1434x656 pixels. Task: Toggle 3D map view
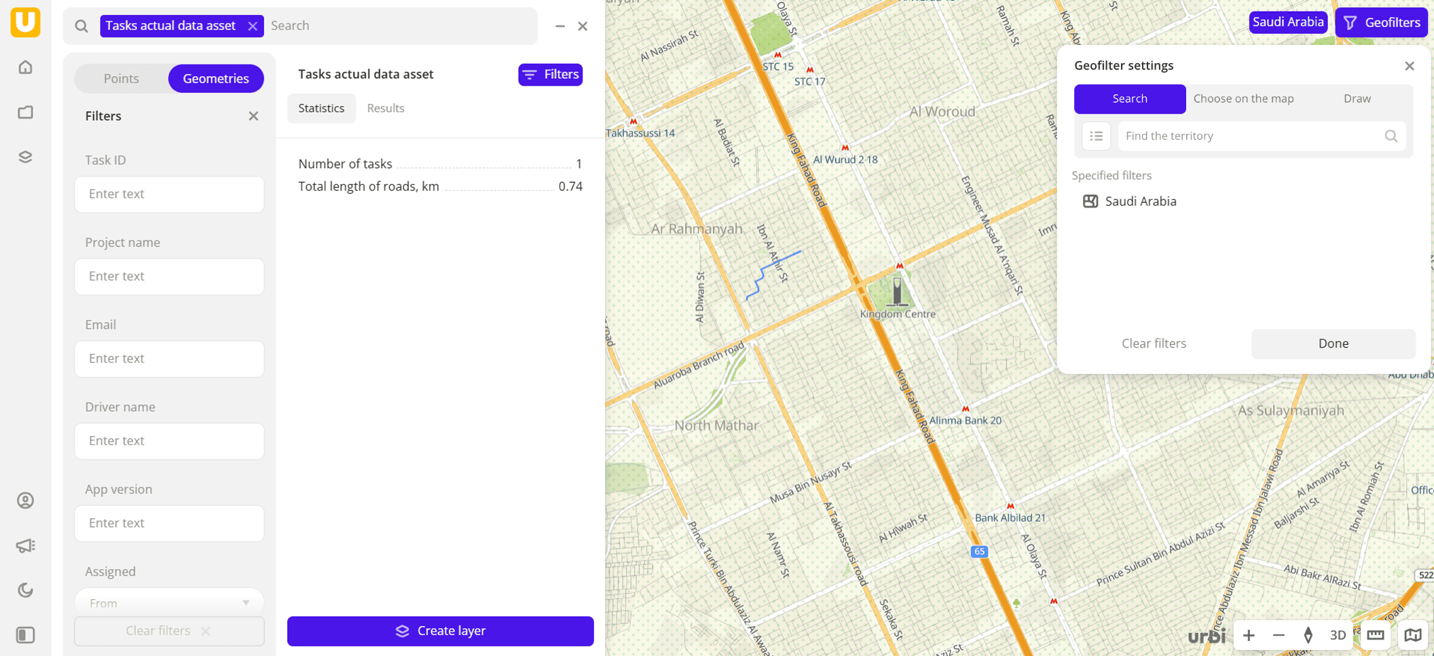click(1338, 635)
